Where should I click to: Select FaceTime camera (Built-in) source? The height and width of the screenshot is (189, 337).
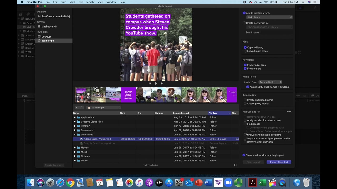[x=54, y=16]
